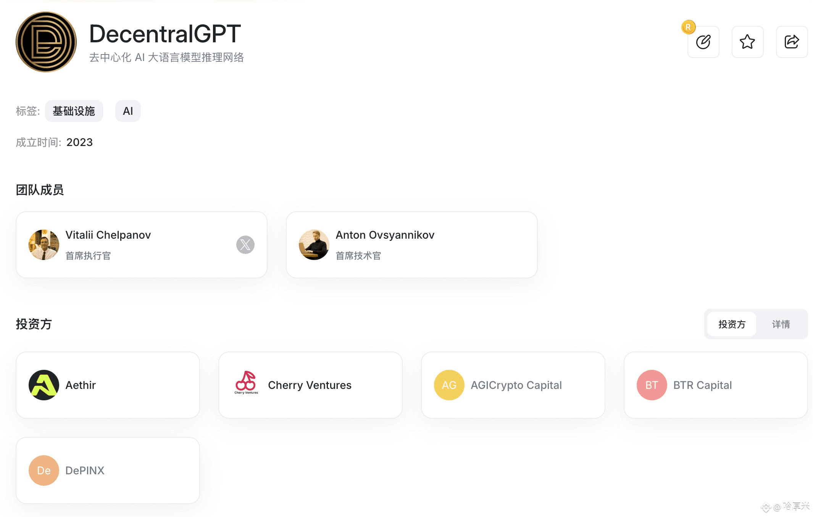Click the AI tag chip
Screen dimensions: 813x517
(x=128, y=111)
